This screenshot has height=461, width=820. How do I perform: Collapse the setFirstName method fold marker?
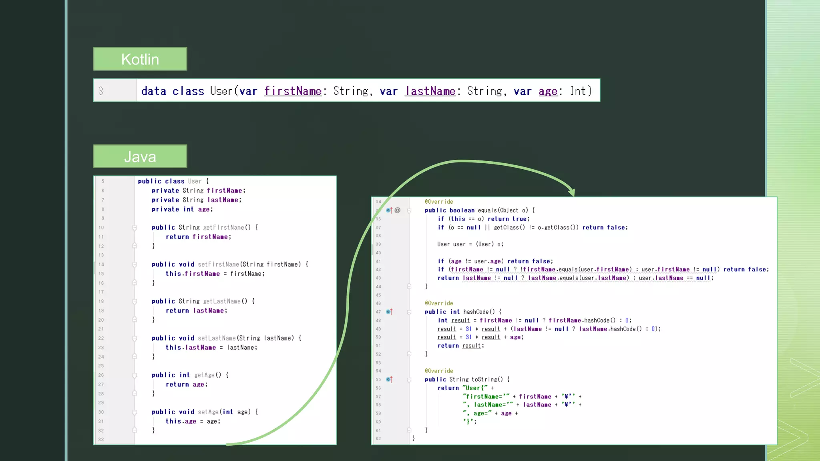(135, 265)
